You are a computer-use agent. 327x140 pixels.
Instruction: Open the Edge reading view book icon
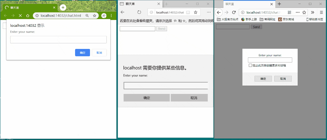pyautogui.click(x=188, y=12)
